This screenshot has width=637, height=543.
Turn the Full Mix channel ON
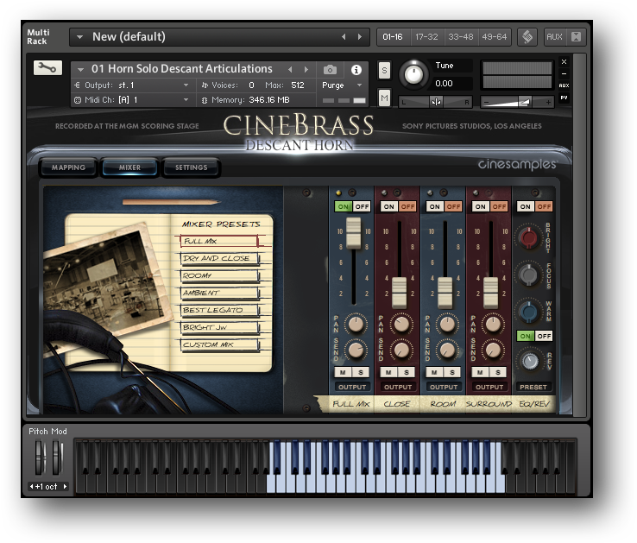[344, 206]
